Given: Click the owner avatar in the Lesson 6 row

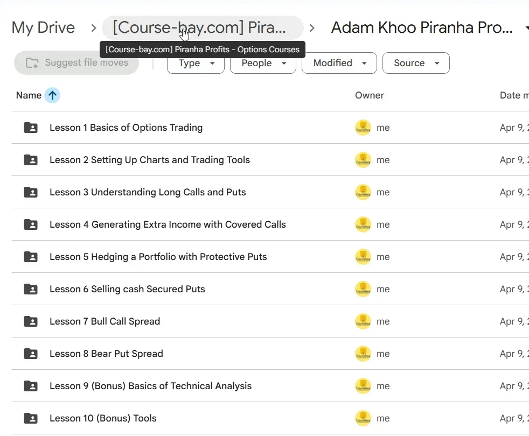Looking at the screenshot, I should pyautogui.click(x=363, y=289).
